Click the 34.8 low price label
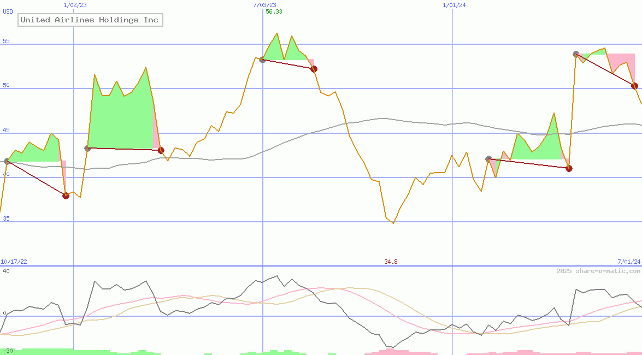The image size is (642, 355). pos(391,262)
